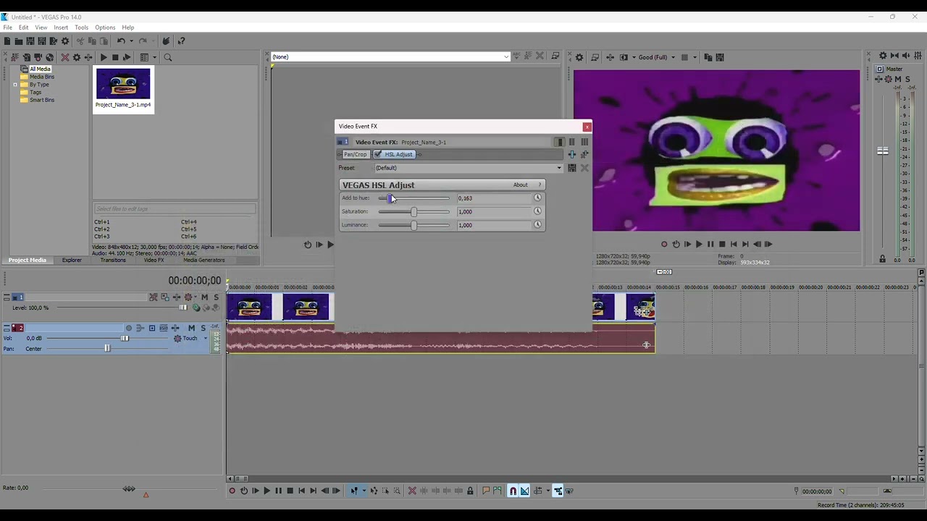Open Video Preview properties gear icon
This screenshot has width=927, height=521.
pos(579,57)
